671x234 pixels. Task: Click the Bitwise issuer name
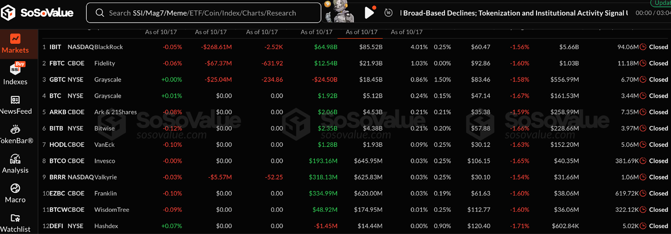104,128
